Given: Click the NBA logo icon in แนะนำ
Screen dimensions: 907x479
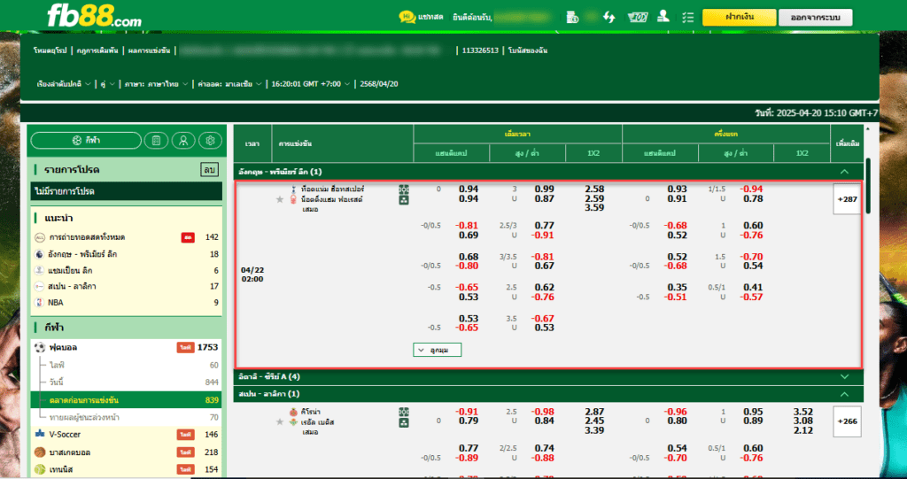Looking at the screenshot, I should tap(39, 302).
